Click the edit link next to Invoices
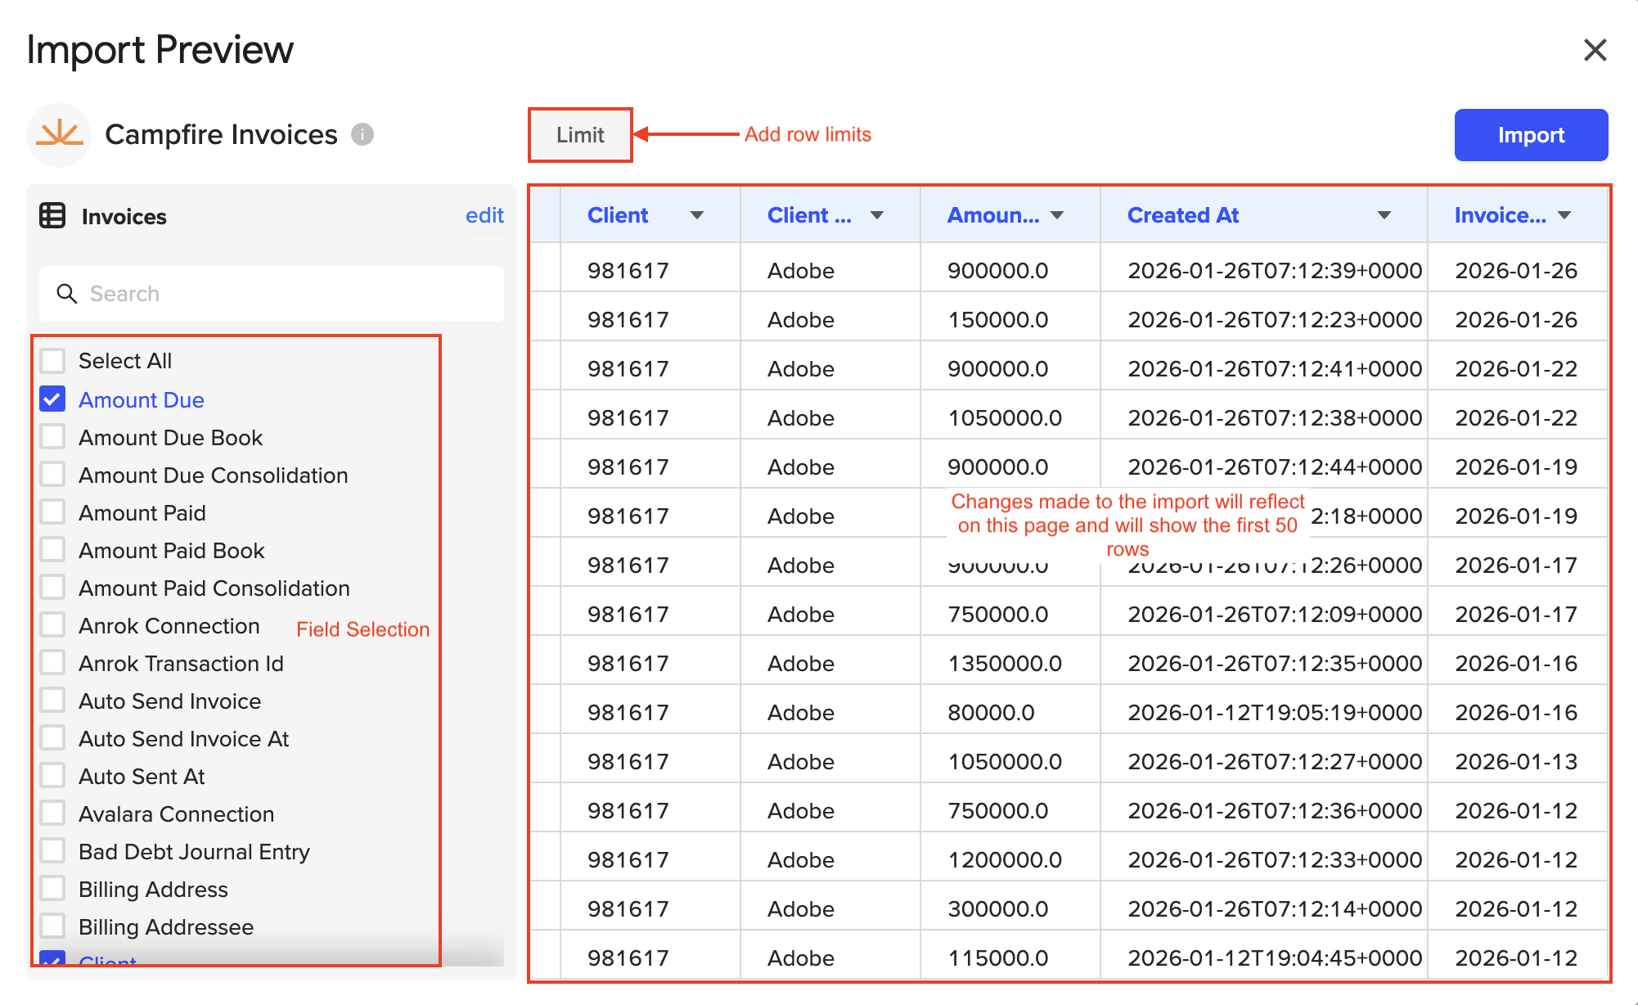Viewport: 1638px width, 1005px height. pyautogui.click(x=484, y=215)
